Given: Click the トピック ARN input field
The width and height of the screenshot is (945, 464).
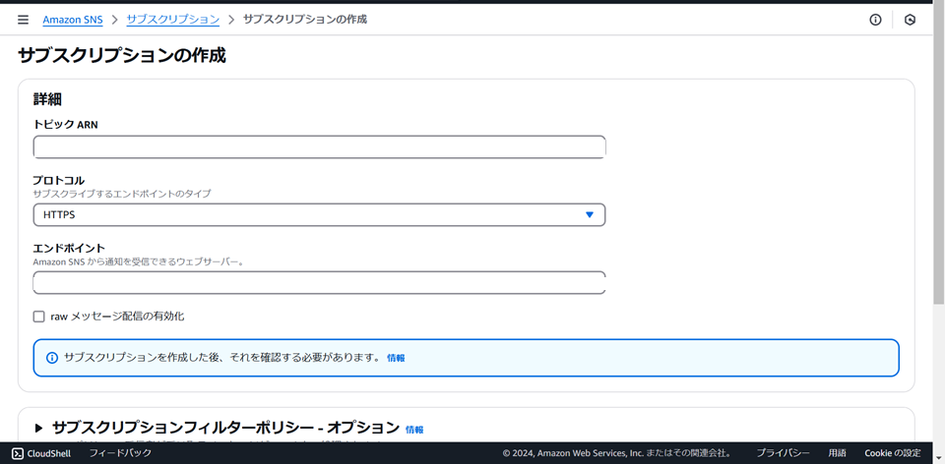Looking at the screenshot, I should [x=319, y=146].
